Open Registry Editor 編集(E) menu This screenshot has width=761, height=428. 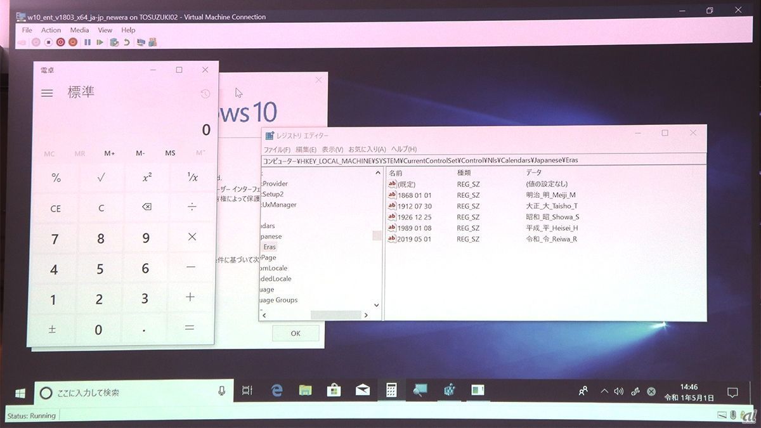pyautogui.click(x=306, y=150)
